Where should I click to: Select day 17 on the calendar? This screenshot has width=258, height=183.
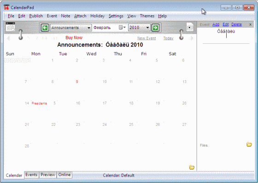point(105,103)
